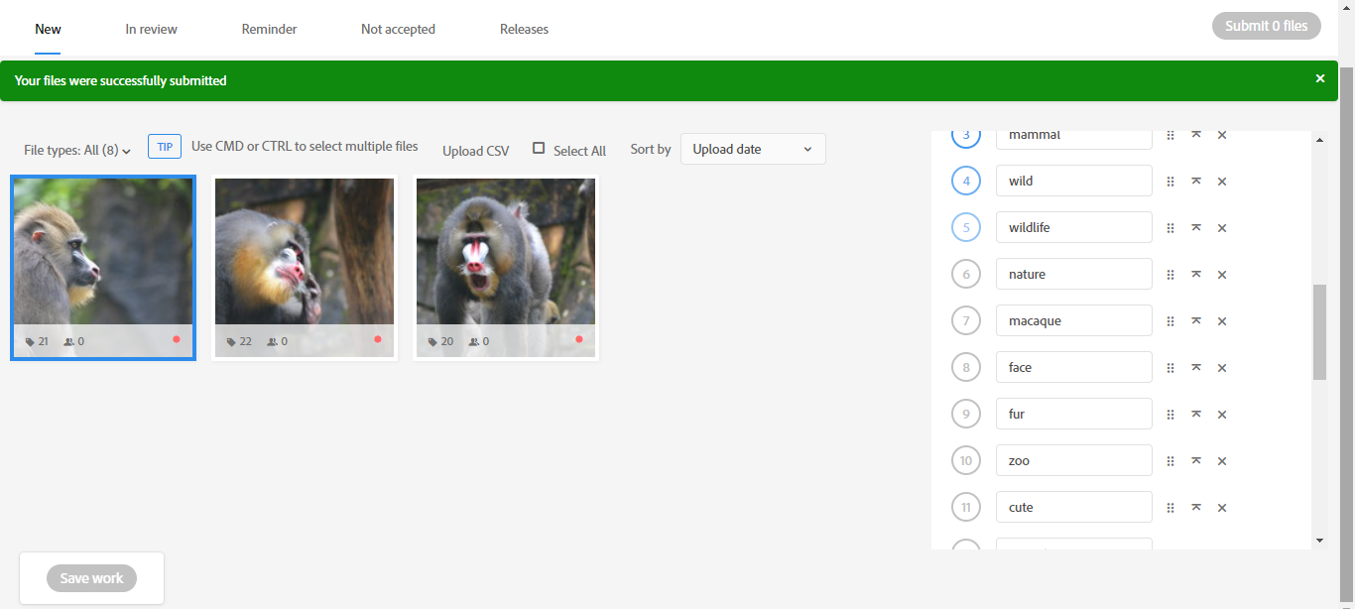Click drag handle icon for keyword zoo
The image size is (1355, 609).
point(1170,461)
